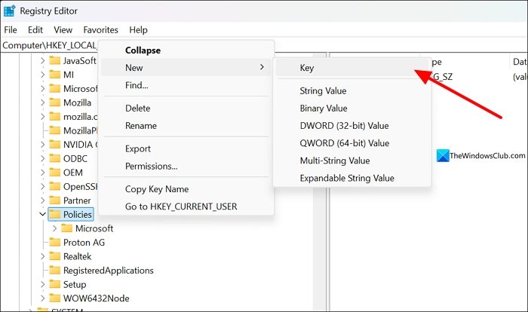The height and width of the screenshot is (312, 528).
Task: Click the WOW6432Node folder icon
Action: coord(54,298)
